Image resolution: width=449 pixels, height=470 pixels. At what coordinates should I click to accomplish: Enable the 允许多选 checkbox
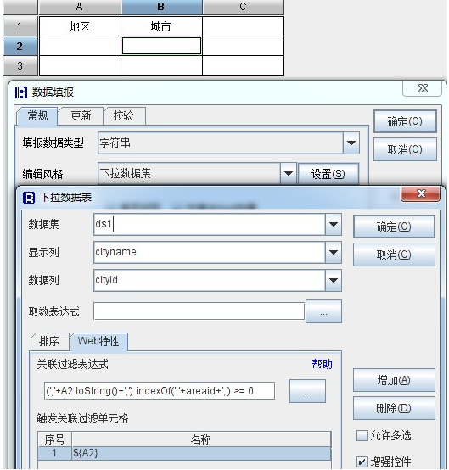coord(362,435)
